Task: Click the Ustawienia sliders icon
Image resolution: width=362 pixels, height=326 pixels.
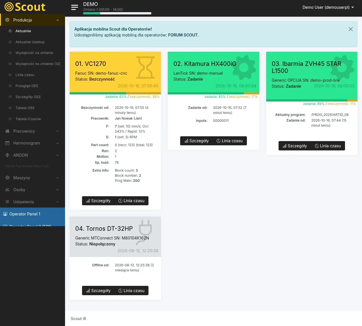Action: click(x=8, y=202)
